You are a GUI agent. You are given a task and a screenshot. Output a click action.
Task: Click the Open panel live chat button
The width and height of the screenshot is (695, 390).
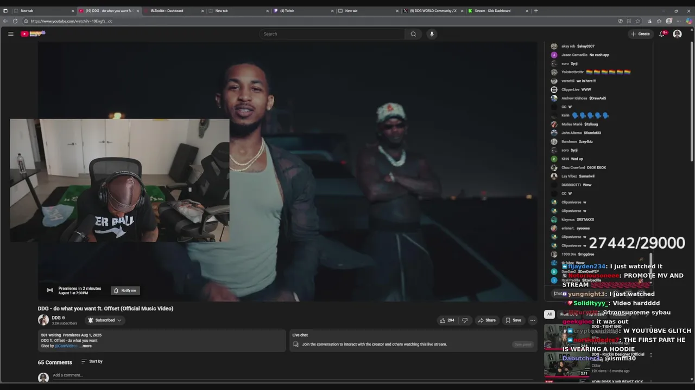coord(523,344)
